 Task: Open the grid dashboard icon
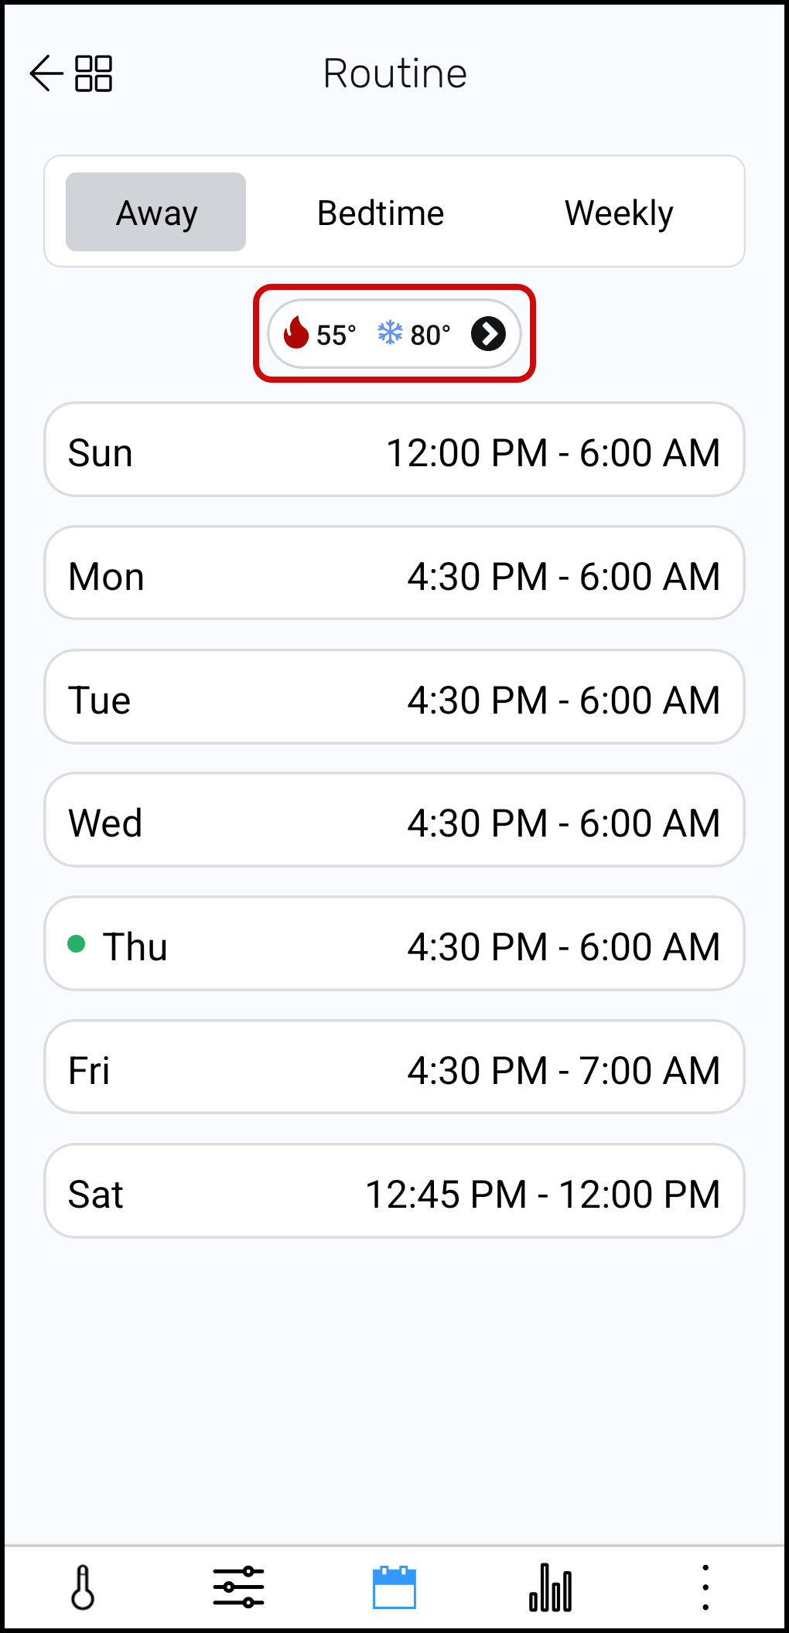point(94,73)
